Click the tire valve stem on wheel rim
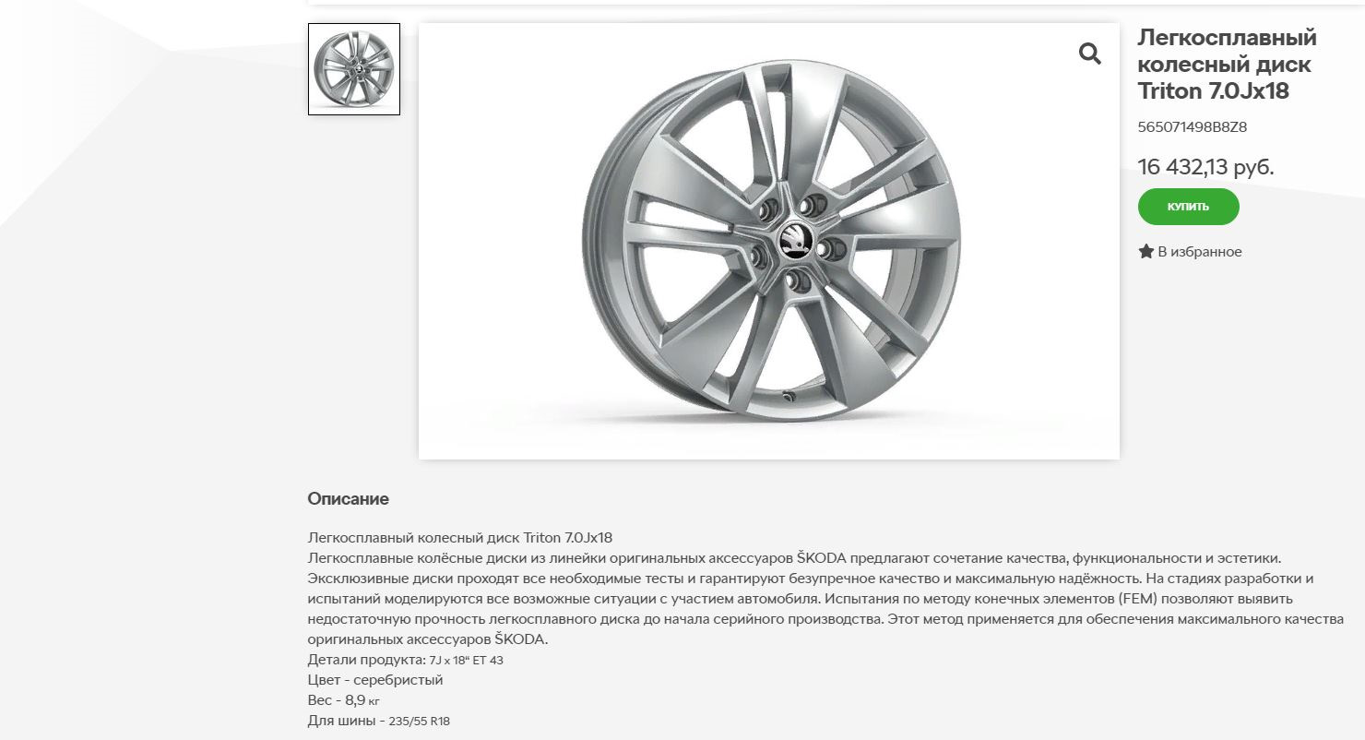This screenshot has height=740, width=1365. tap(789, 397)
